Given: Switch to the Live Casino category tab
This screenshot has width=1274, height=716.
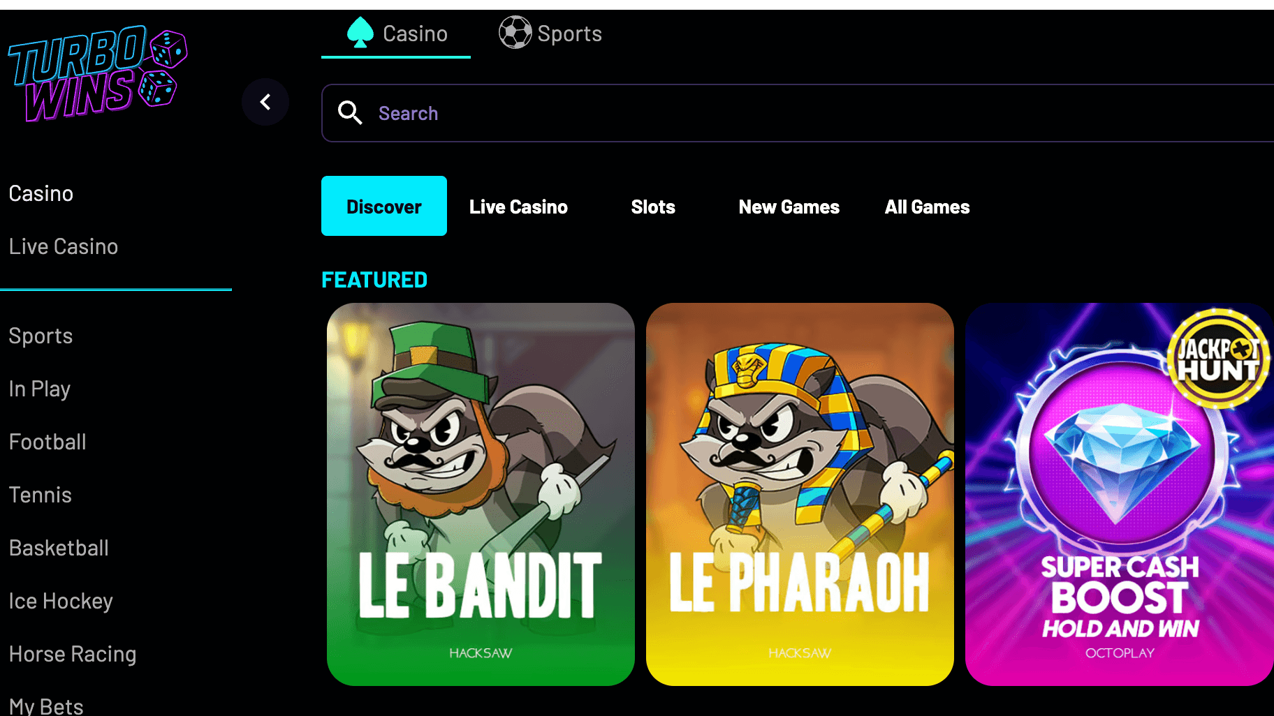Looking at the screenshot, I should pyautogui.click(x=518, y=207).
